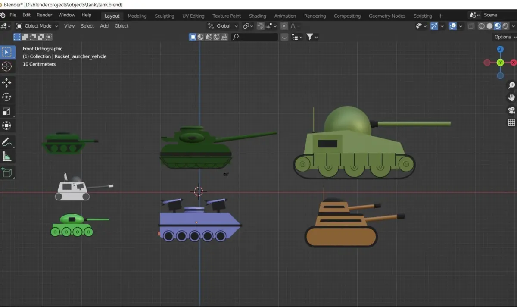
Task: Choose the Rotate tool
Action: click(7, 97)
